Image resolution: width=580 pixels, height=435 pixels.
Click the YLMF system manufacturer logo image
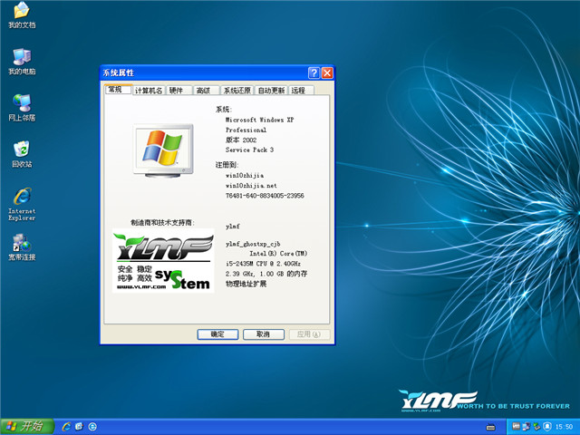[163, 261]
